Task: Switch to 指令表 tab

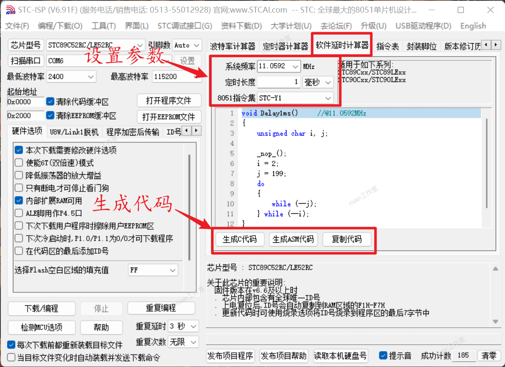Action: point(388,46)
